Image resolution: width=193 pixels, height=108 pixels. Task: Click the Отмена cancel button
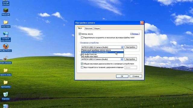tap(136, 76)
